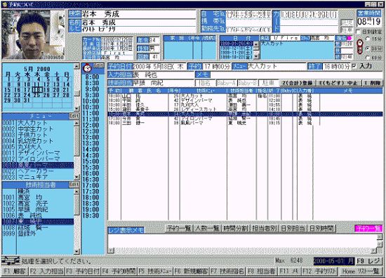Click the F9 レジ button
This screenshot has height=278, width=386.
368,261
